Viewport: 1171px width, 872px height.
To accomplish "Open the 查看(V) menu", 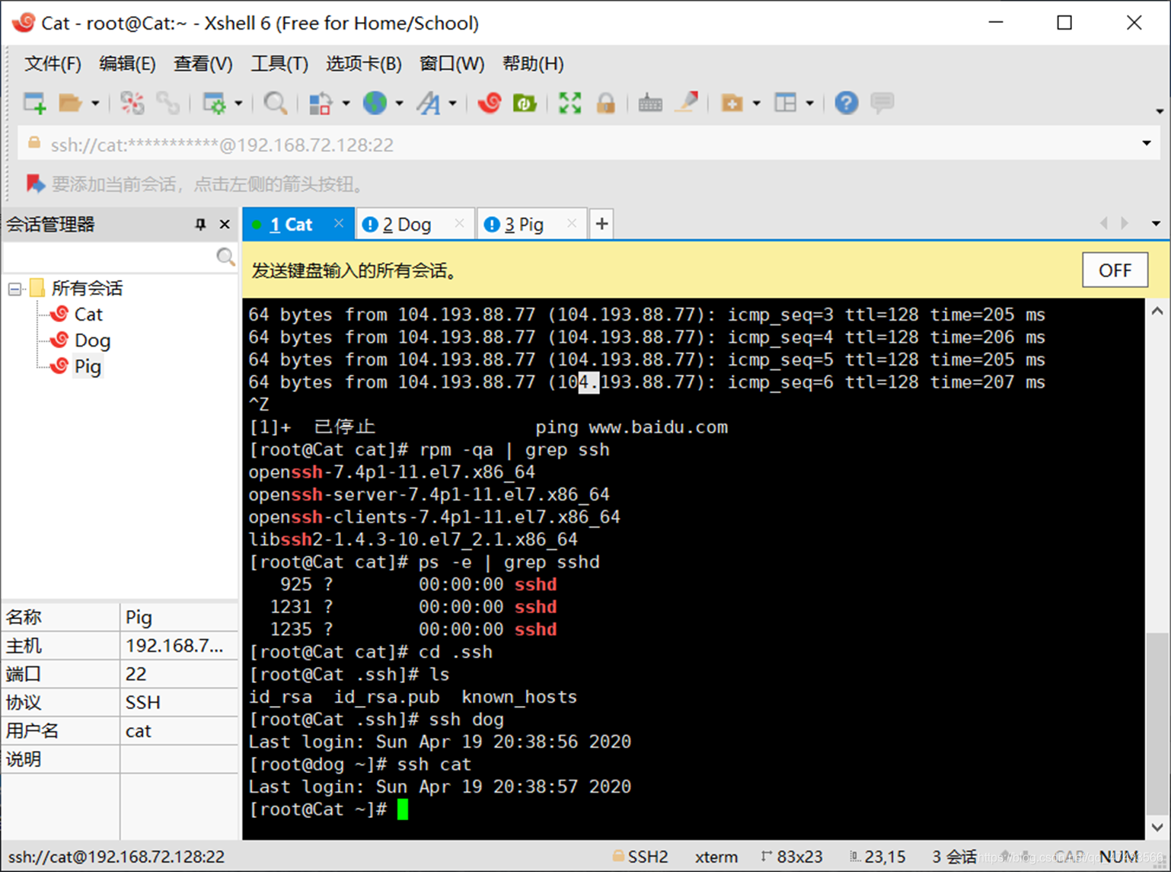I will [x=203, y=63].
